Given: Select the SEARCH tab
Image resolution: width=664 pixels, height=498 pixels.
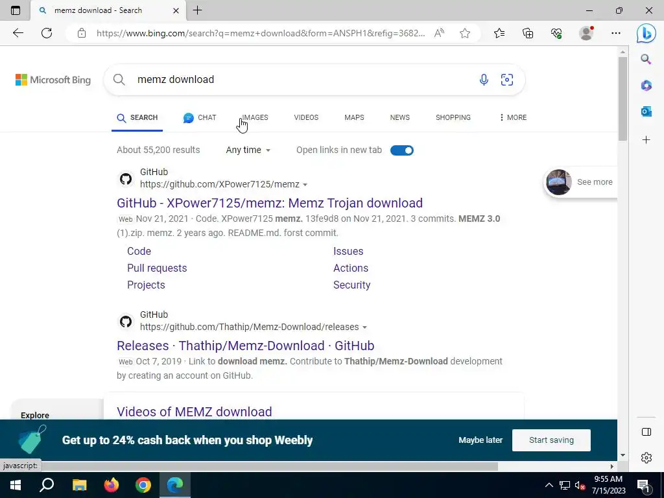Looking at the screenshot, I should point(137,118).
